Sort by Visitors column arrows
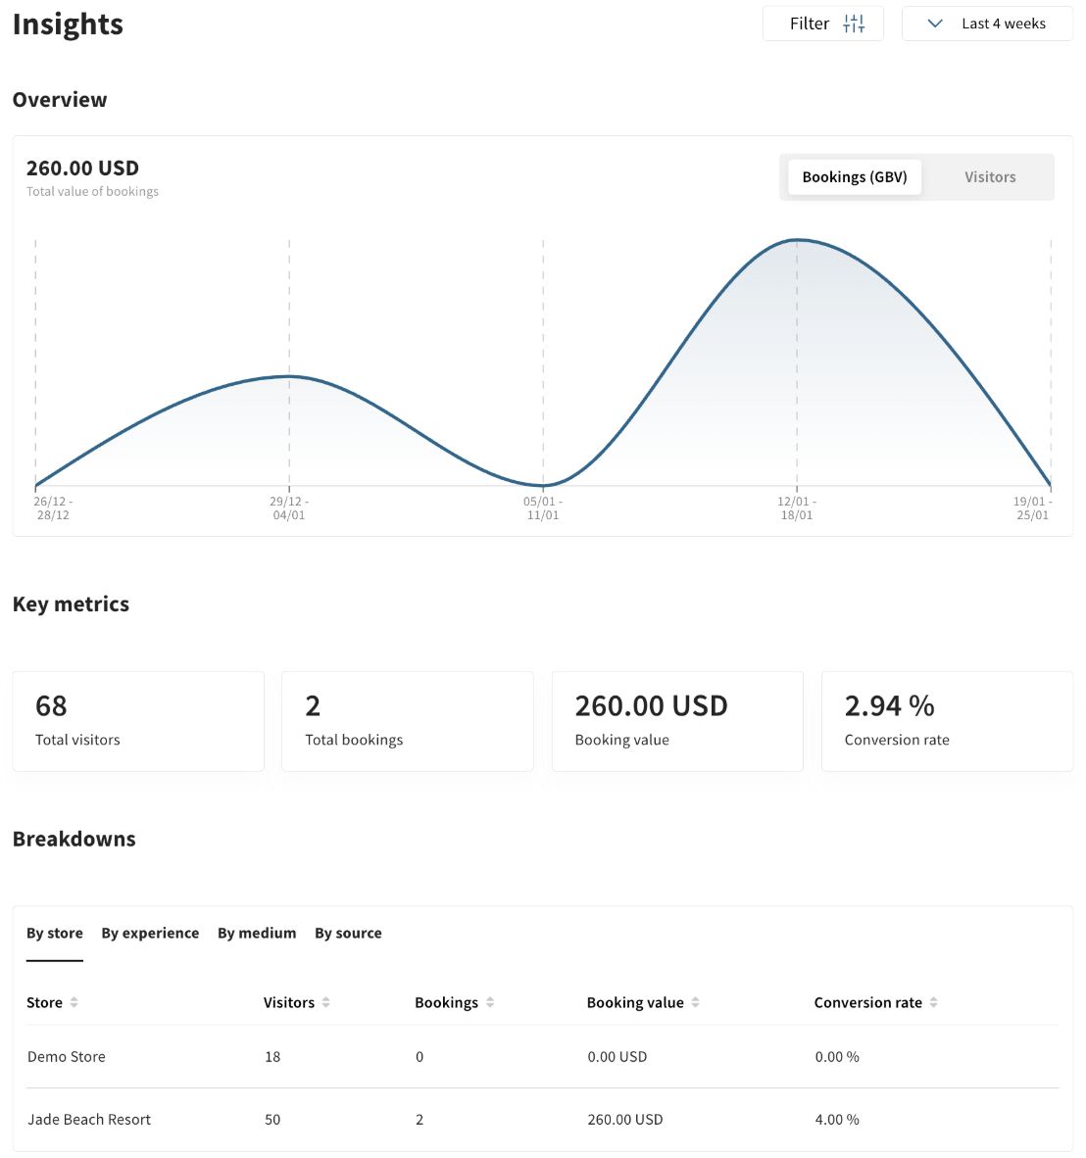Image resolution: width=1086 pixels, height=1158 pixels. 325,1002
